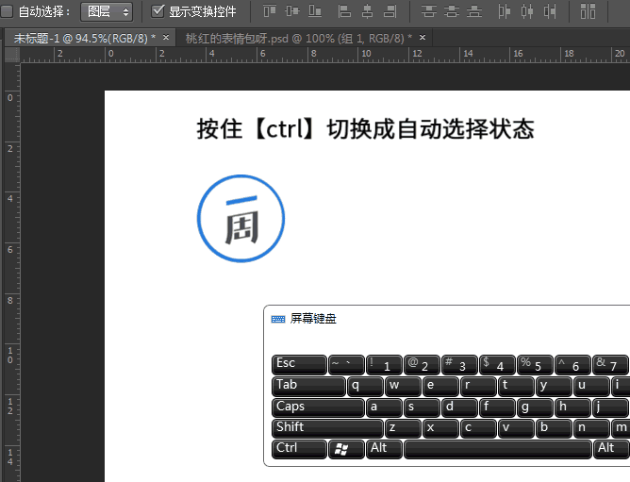Click the q key on screen keyboard
Screen dimensions: 630x482
coord(365,386)
